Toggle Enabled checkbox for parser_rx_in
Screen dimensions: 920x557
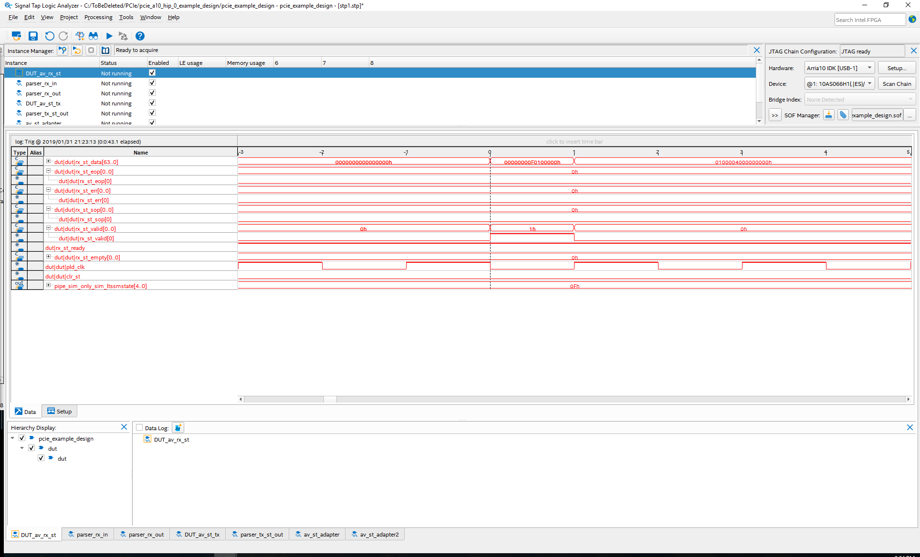tap(152, 83)
